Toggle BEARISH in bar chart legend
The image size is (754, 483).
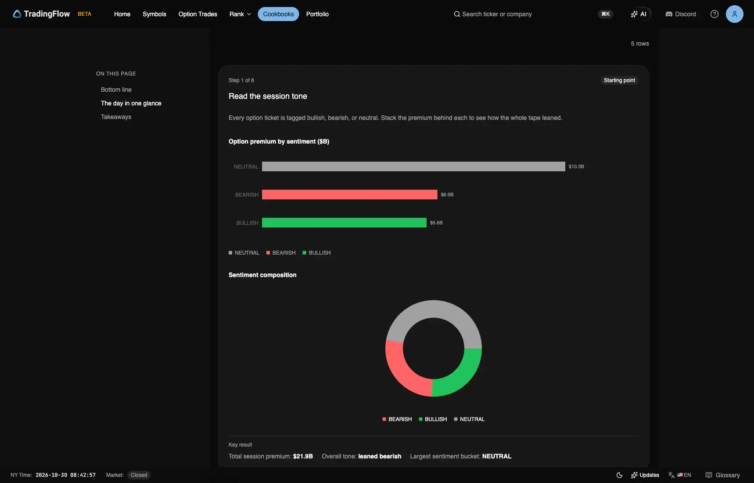(281, 253)
